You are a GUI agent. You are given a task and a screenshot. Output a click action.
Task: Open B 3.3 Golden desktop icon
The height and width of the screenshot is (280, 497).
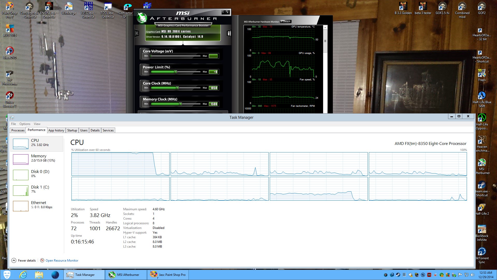[403, 9]
